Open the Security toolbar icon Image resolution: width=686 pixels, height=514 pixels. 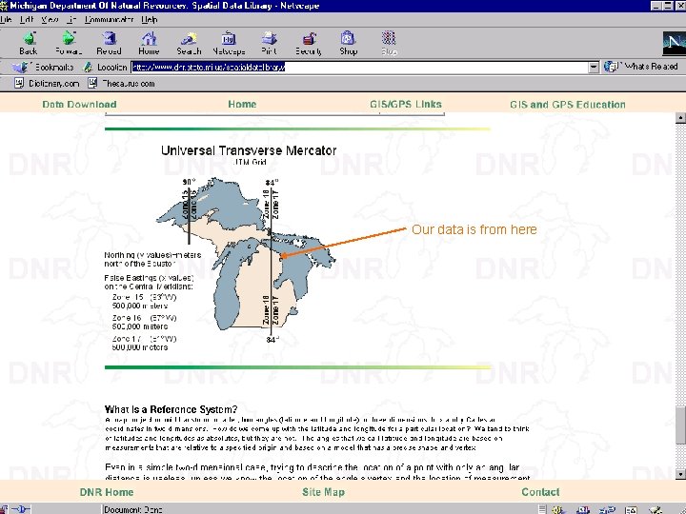[x=309, y=38]
